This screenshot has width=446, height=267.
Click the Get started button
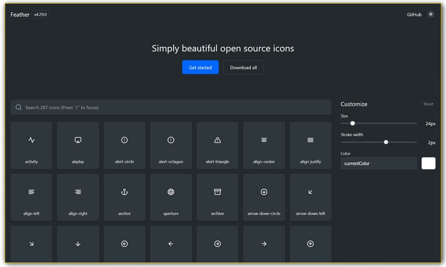[200, 67]
